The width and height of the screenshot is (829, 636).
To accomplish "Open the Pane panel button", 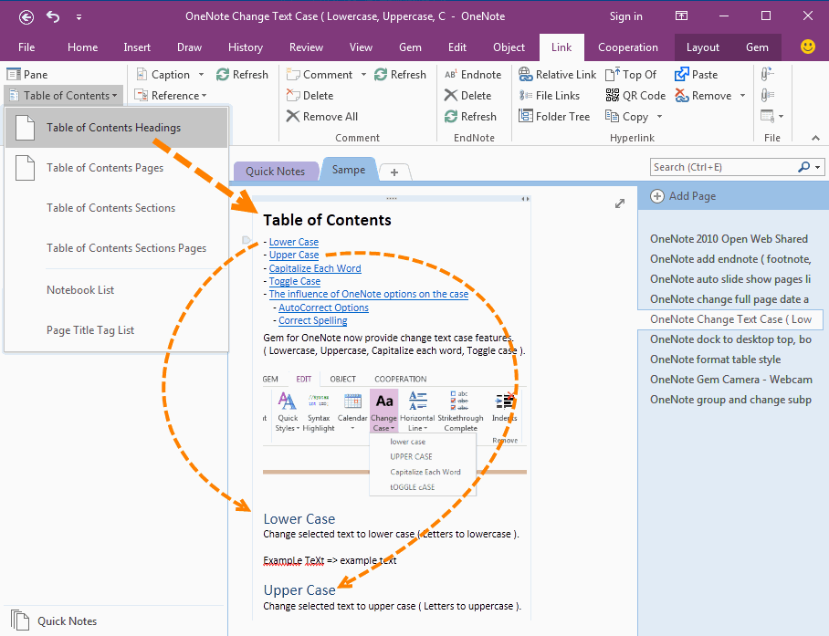I will tap(27, 75).
